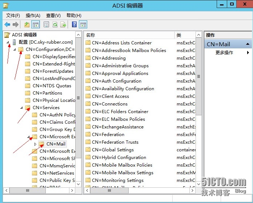The image size is (253, 203).
Task: Click list pane horizontal scroll left arrow
Action: click(87, 191)
